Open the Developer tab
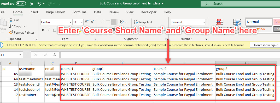280x103 pixels. (x=149, y=12)
